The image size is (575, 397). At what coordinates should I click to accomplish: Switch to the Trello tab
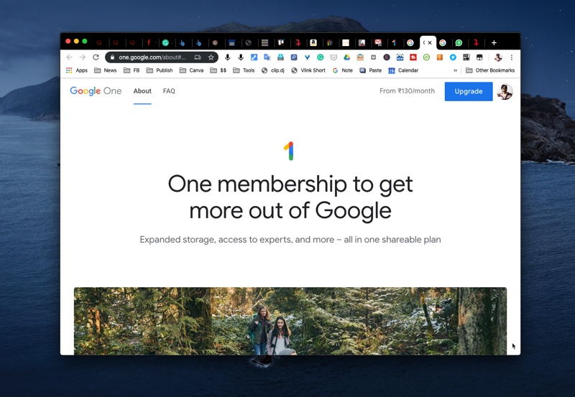281,43
